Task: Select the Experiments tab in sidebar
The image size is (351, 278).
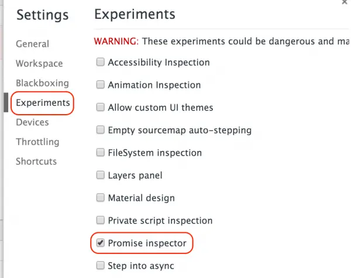Action: pos(43,103)
